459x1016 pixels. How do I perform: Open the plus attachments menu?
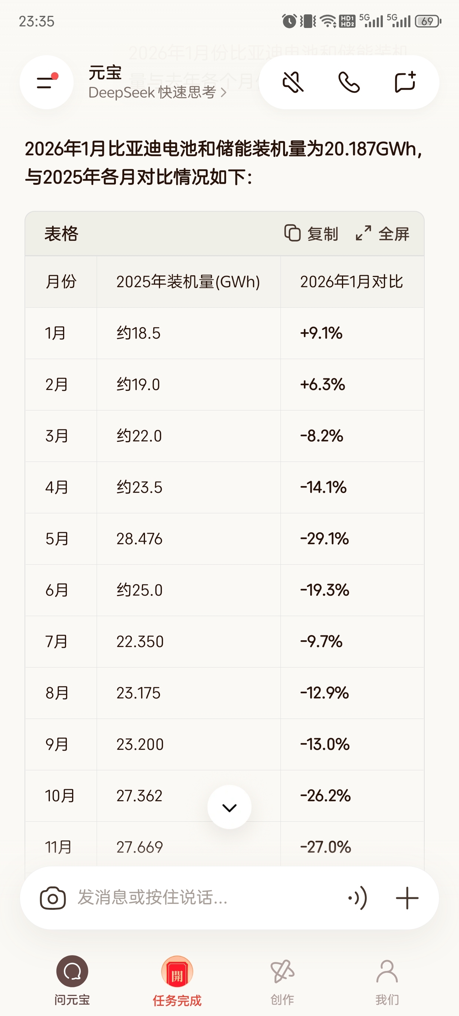click(x=407, y=898)
